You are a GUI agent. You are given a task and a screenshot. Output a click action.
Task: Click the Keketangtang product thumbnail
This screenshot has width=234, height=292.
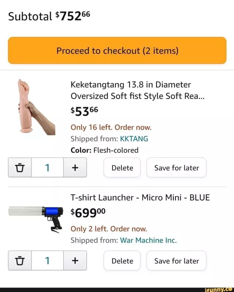click(35, 107)
